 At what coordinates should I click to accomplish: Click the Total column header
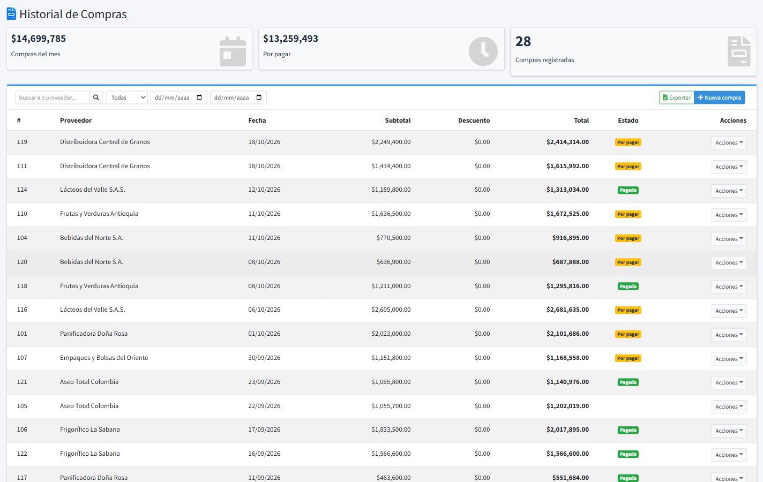(x=581, y=120)
